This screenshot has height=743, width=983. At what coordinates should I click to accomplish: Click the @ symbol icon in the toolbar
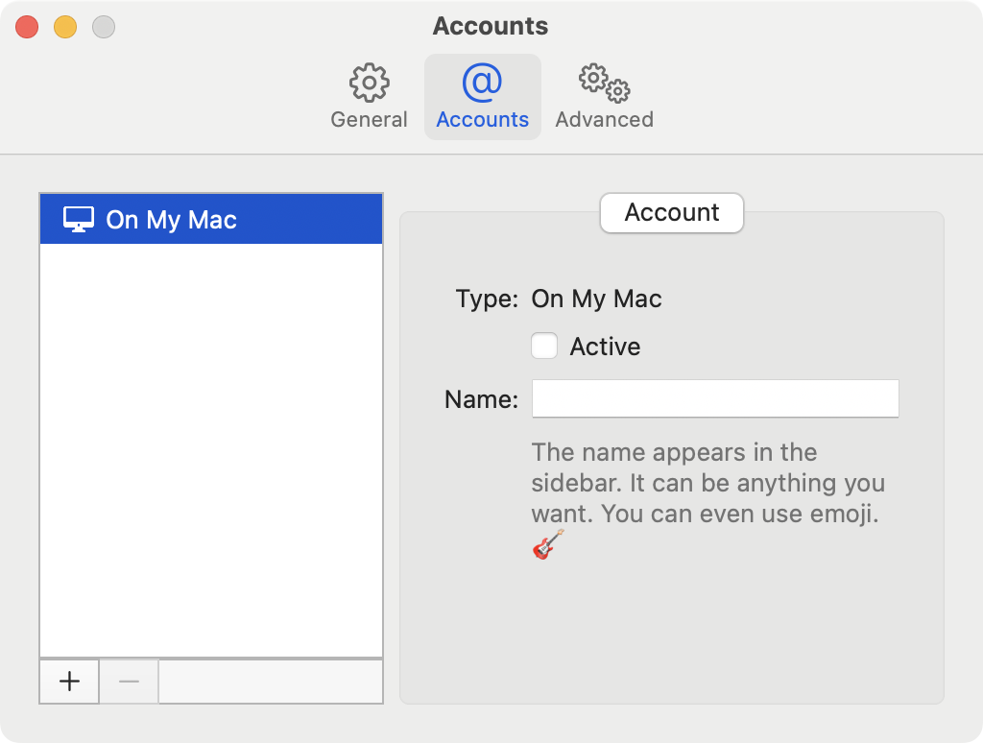[482, 82]
